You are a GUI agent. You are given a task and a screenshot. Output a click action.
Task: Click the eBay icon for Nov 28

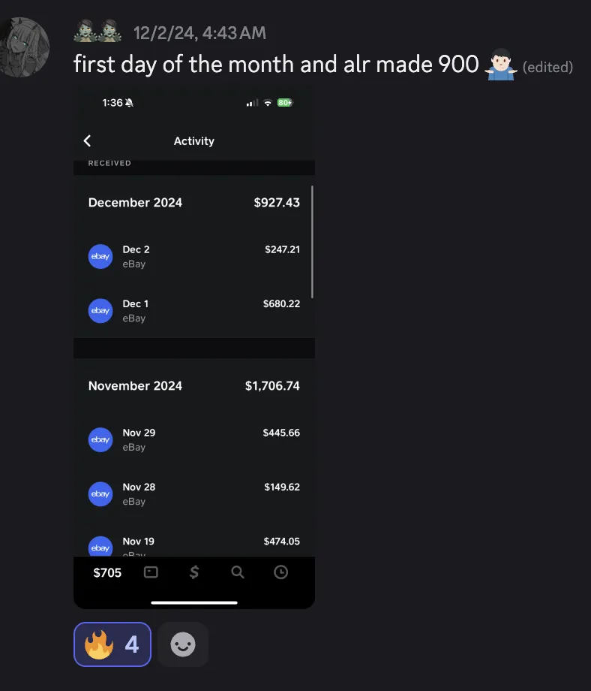click(x=100, y=493)
